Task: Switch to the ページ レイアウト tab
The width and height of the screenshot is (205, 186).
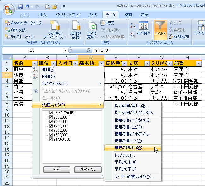Action: click(x=68, y=15)
